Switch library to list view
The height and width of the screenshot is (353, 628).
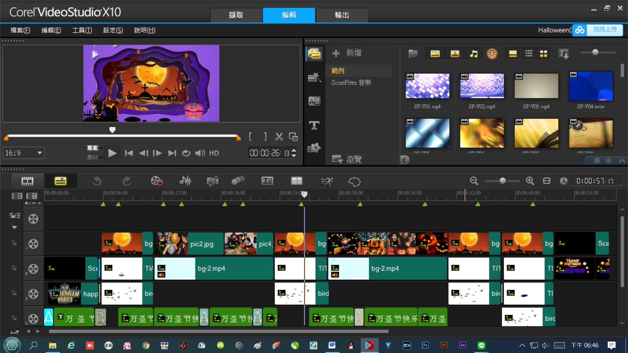tap(529, 54)
